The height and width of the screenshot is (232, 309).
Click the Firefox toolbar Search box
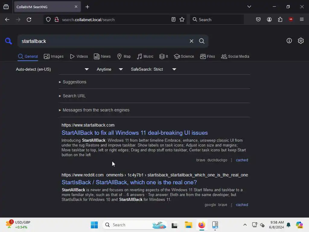coord(217,20)
